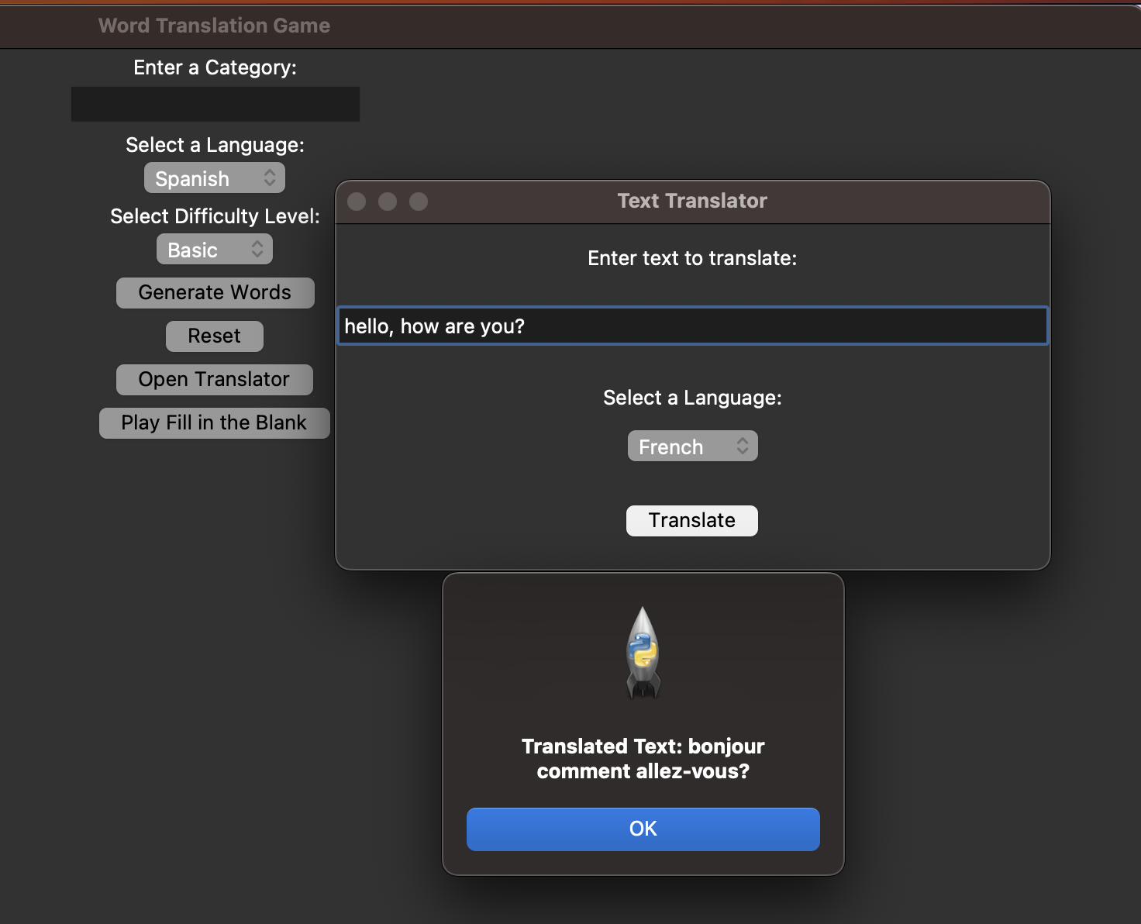Select the Text Translator window title bar
Image resolution: width=1141 pixels, height=924 pixels.
(691, 201)
